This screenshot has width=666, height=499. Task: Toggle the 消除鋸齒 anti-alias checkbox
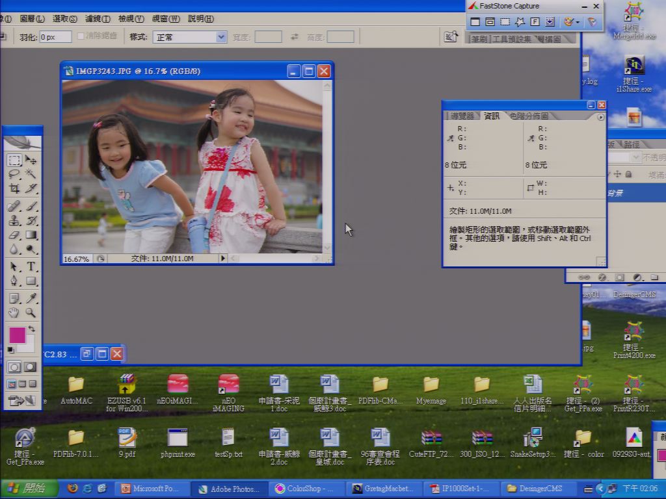81,36
